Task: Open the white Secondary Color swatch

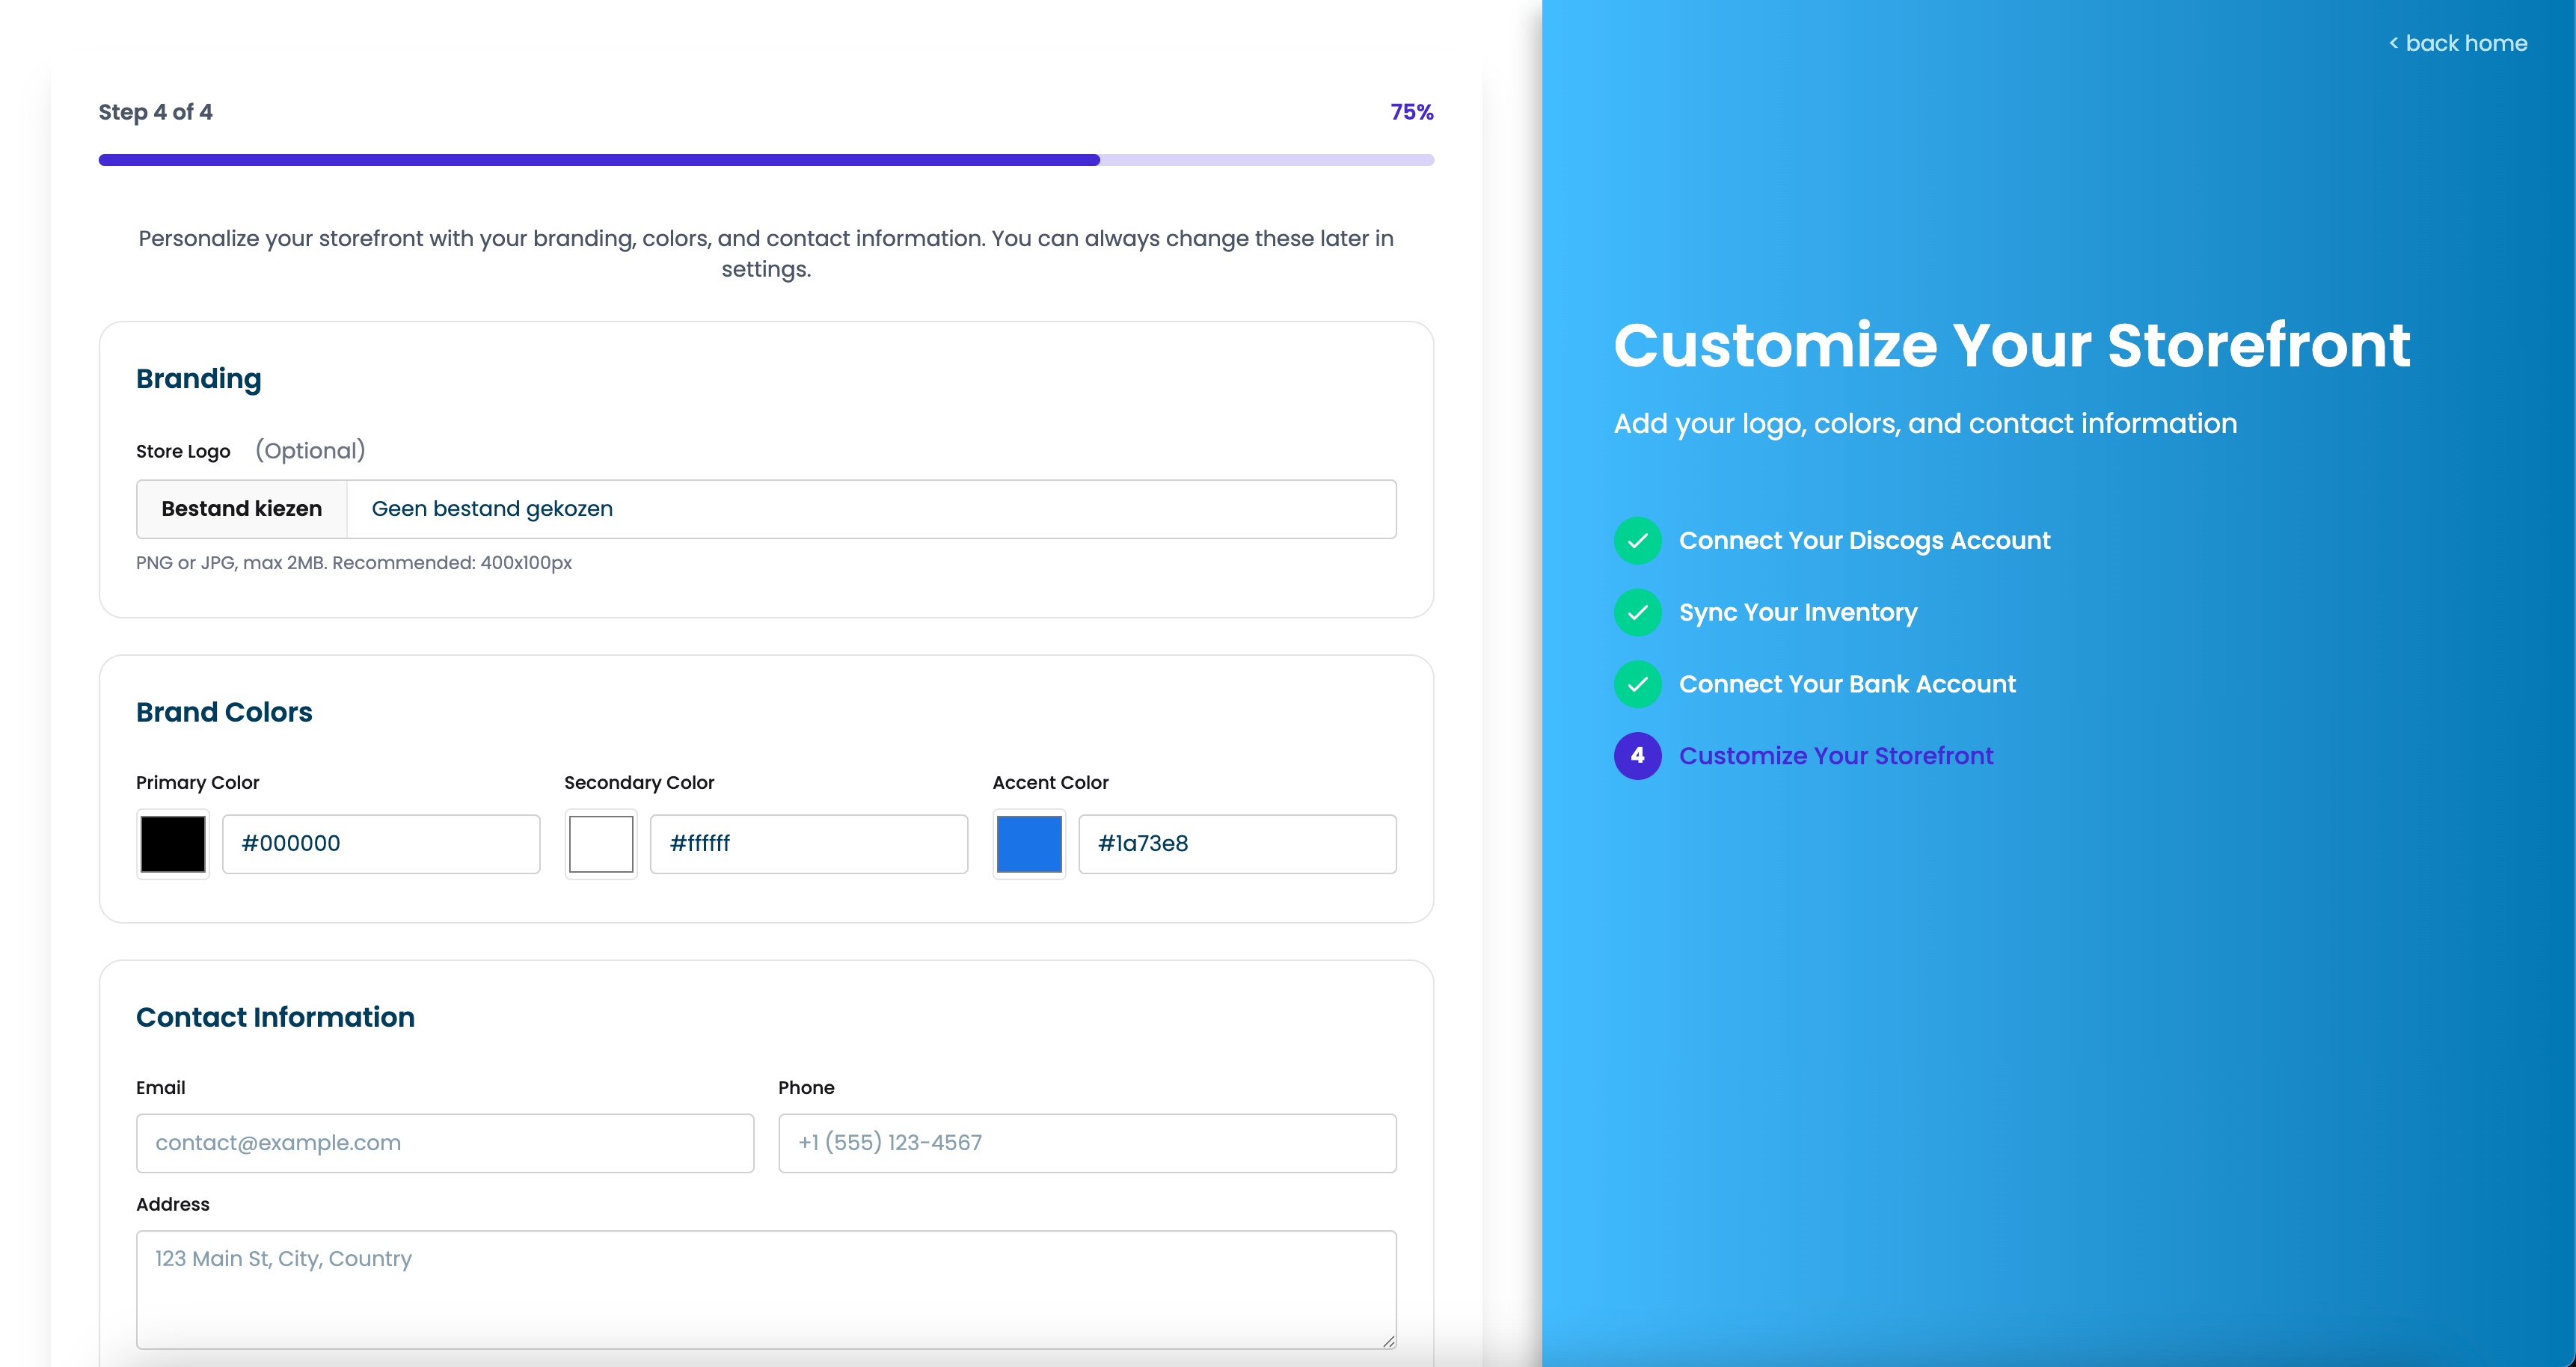Action: click(601, 844)
